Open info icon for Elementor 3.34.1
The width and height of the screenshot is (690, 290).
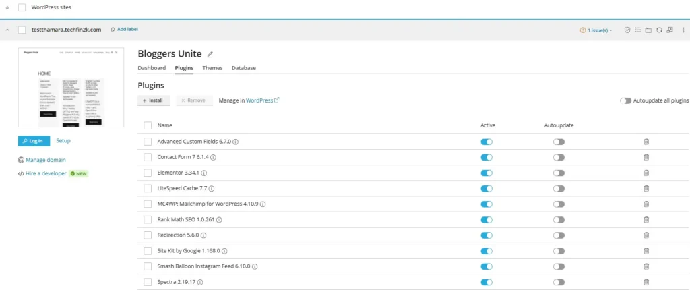click(x=203, y=173)
